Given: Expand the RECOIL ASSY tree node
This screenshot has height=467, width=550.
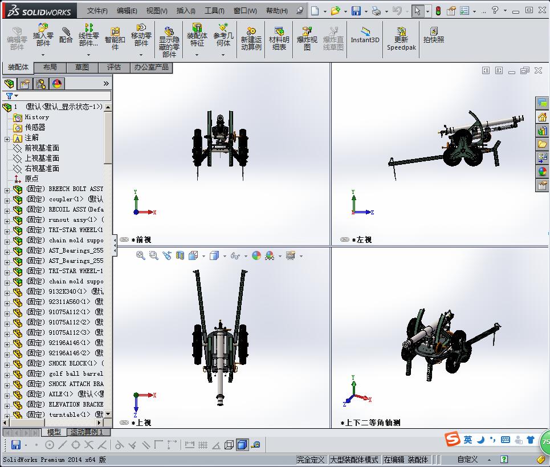Looking at the screenshot, I should tap(7, 211).
